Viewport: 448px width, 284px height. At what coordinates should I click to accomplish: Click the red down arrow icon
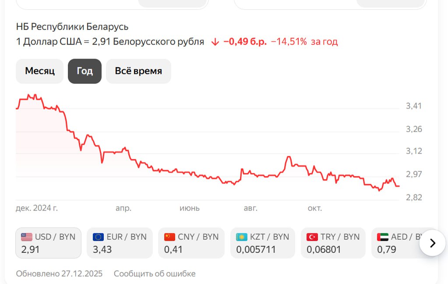pos(215,42)
